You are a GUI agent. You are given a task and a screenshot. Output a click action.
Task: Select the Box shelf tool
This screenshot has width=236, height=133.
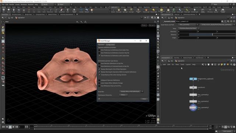tap(4, 10)
